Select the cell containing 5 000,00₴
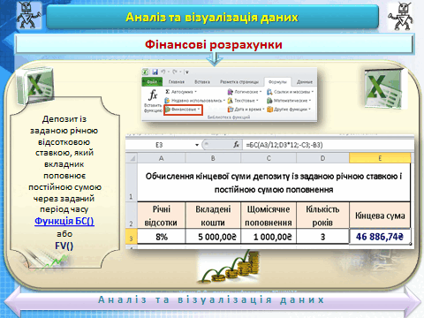Screen dimensions: 424x318 point(213,237)
